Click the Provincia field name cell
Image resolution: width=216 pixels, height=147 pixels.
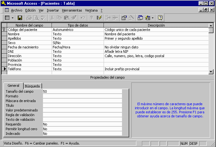click(29, 65)
